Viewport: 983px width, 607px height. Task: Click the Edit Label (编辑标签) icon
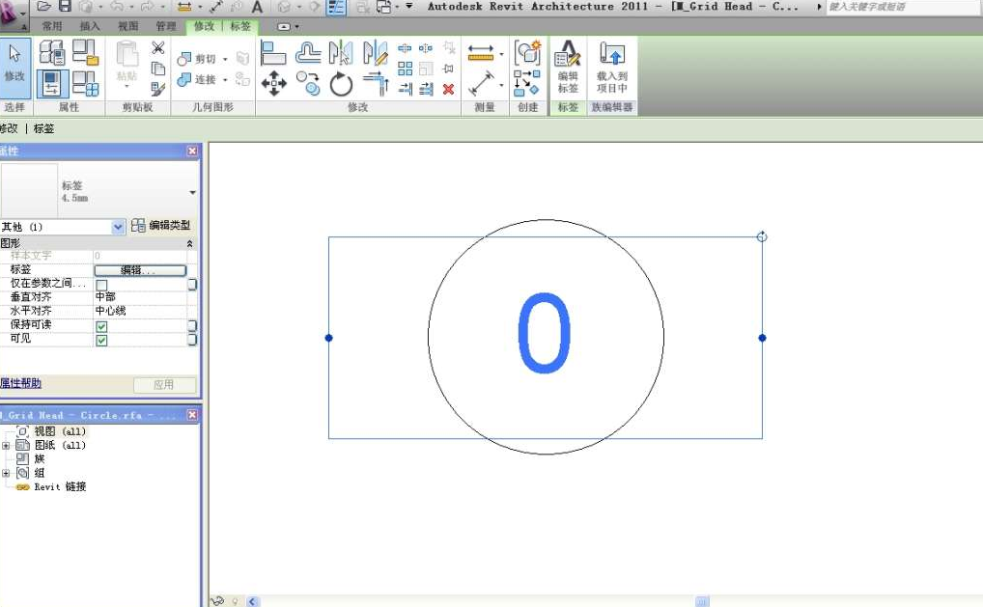click(x=568, y=66)
